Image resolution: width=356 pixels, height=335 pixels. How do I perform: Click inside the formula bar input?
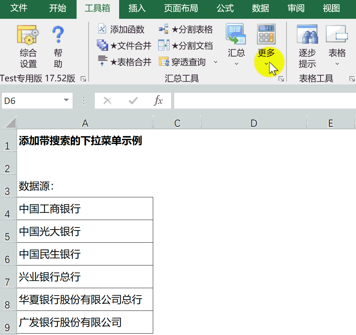264,101
